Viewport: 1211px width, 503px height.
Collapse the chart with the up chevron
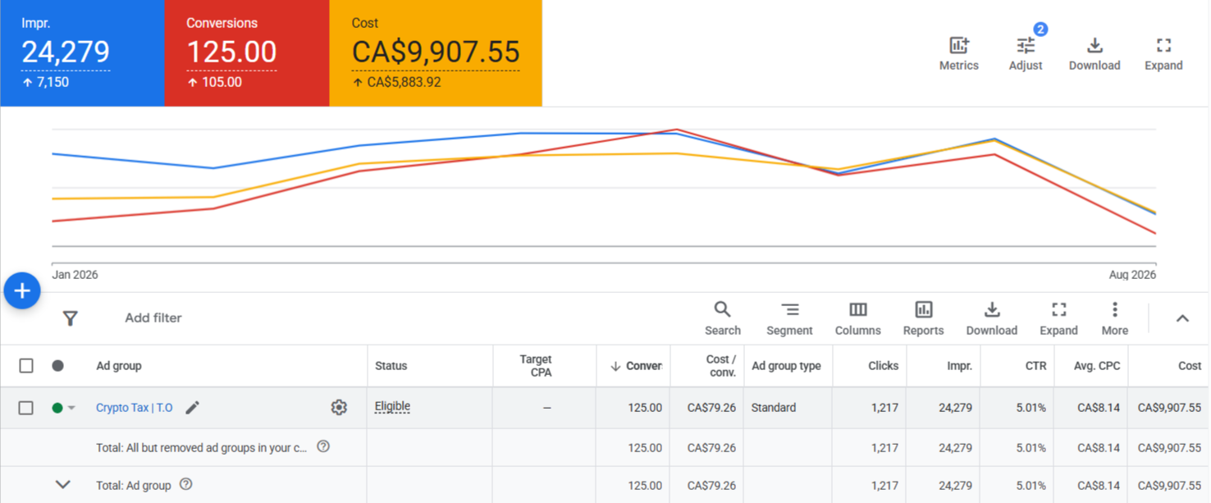pos(1182,318)
